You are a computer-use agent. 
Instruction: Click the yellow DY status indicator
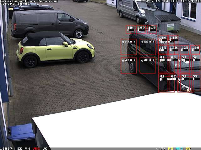coord(188,148)
